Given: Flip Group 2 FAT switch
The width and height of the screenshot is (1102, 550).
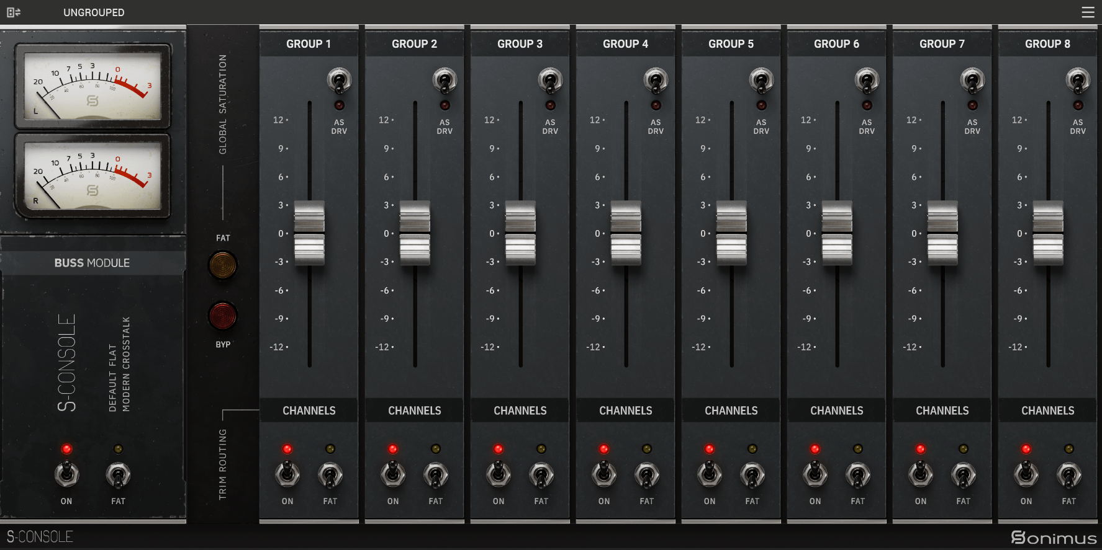Looking at the screenshot, I should (x=436, y=474).
